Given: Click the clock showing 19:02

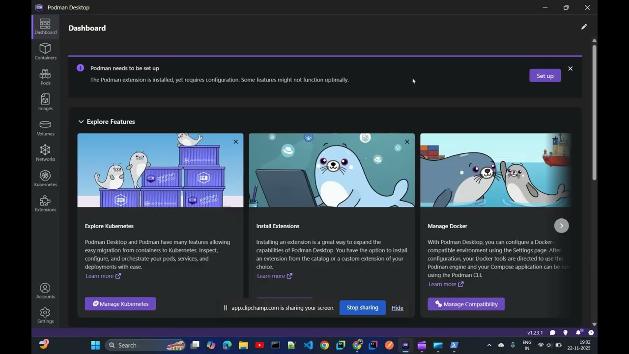Looking at the screenshot, I should (x=579, y=345).
